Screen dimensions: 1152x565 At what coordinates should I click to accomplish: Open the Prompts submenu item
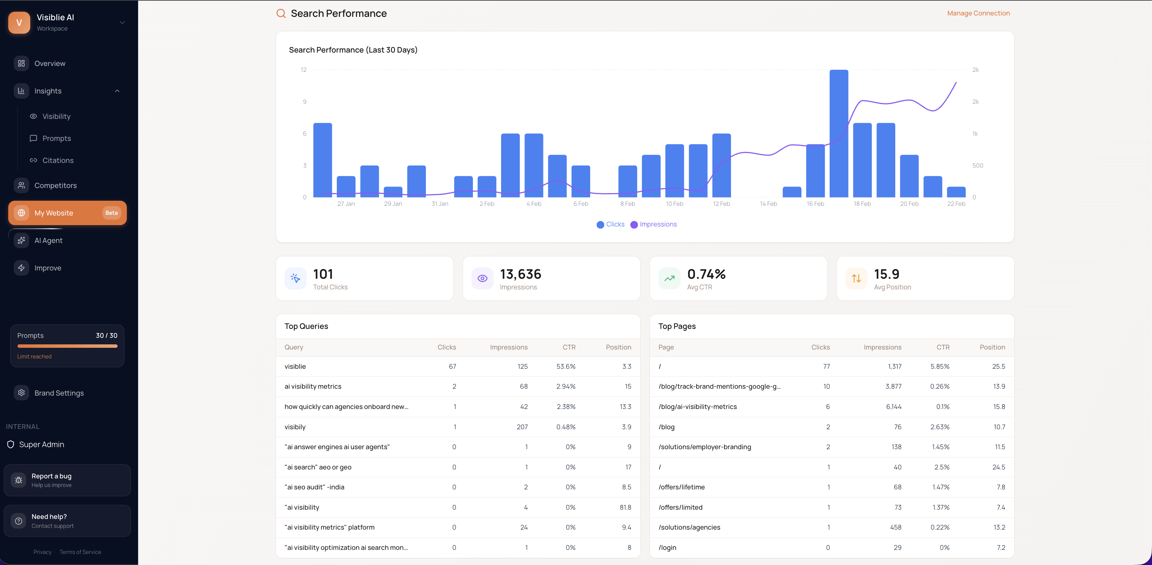tap(56, 138)
